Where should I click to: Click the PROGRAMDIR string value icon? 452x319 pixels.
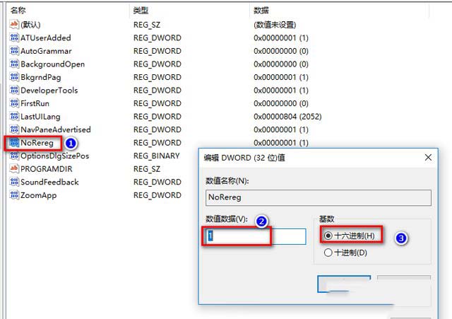tap(14, 168)
